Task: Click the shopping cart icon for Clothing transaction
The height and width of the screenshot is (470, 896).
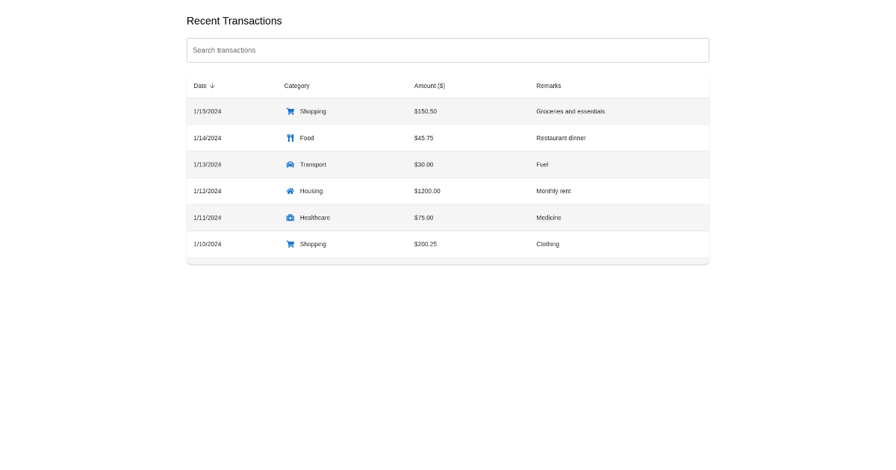Action: point(290,244)
